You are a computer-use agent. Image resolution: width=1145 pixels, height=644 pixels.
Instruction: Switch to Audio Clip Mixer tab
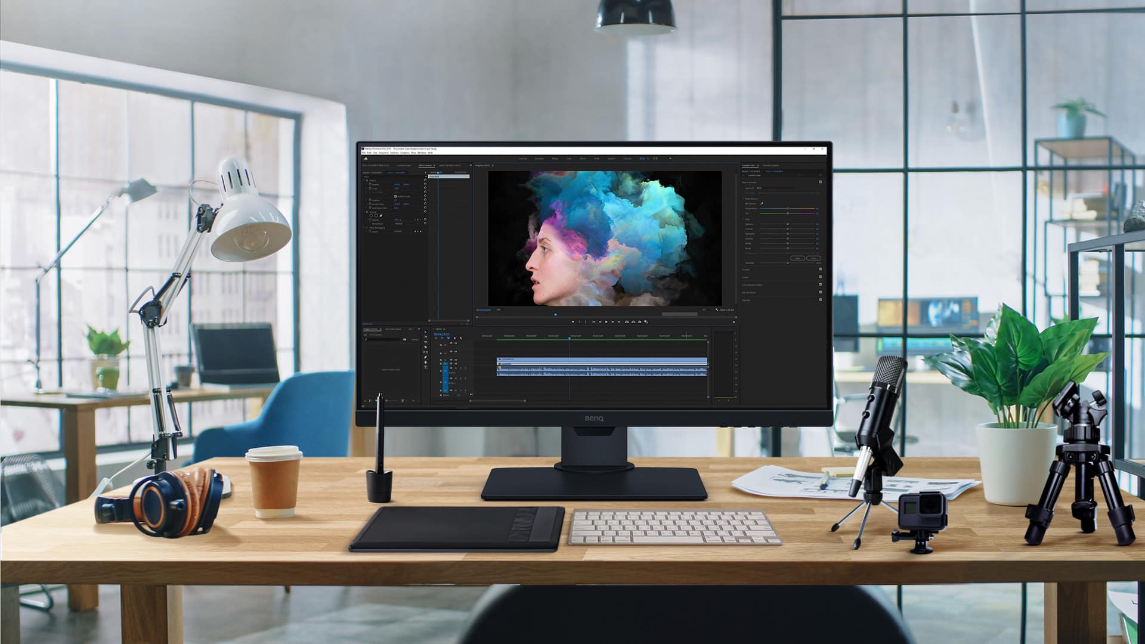coord(450,165)
